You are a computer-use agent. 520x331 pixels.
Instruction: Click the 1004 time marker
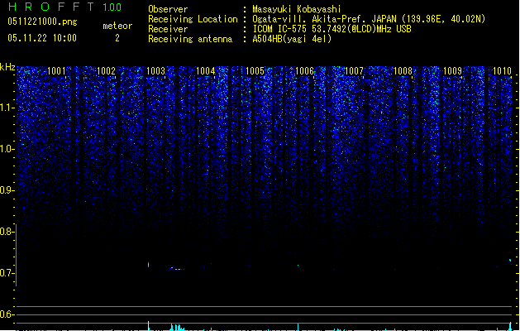(x=206, y=70)
